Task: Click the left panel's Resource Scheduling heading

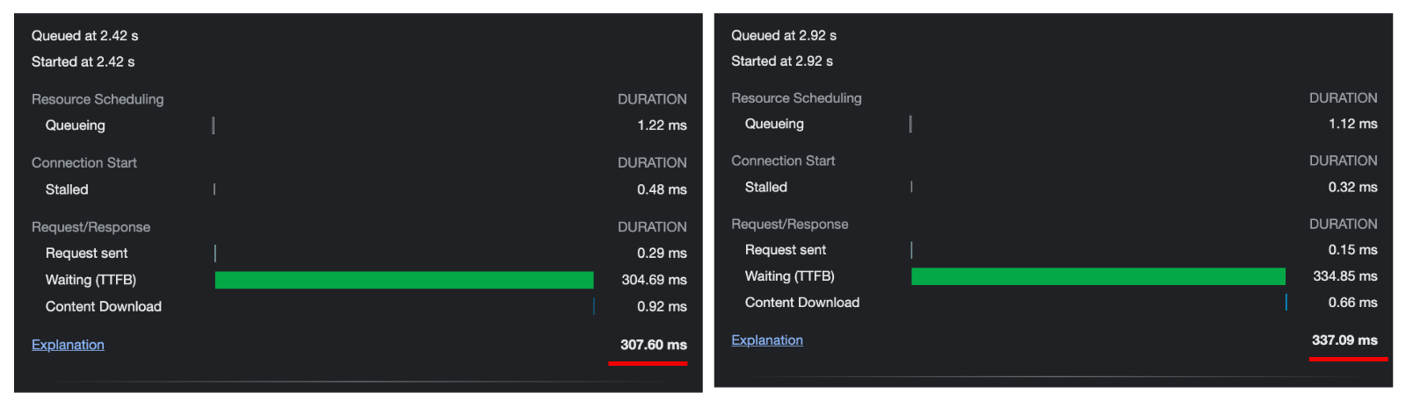Action: coord(98,99)
